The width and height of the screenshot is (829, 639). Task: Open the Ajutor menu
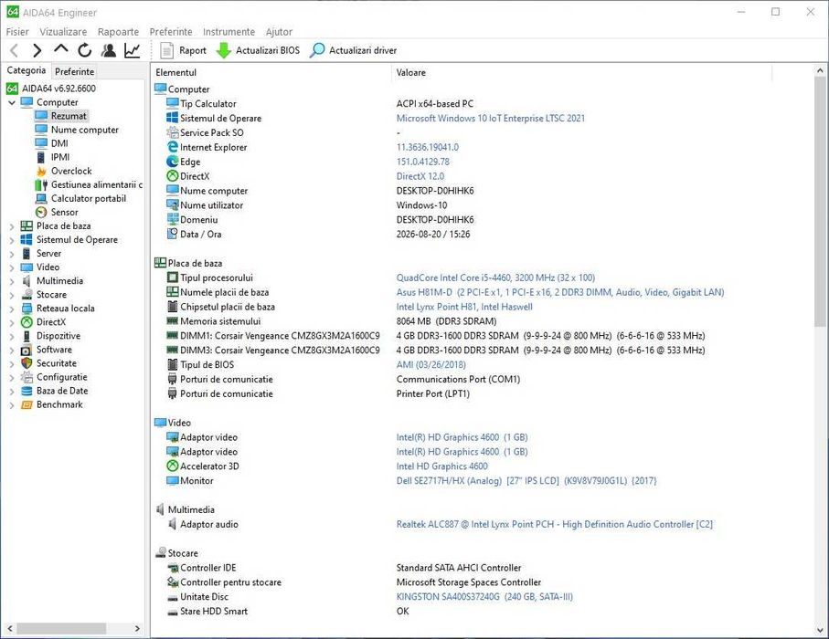(x=279, y=32)
